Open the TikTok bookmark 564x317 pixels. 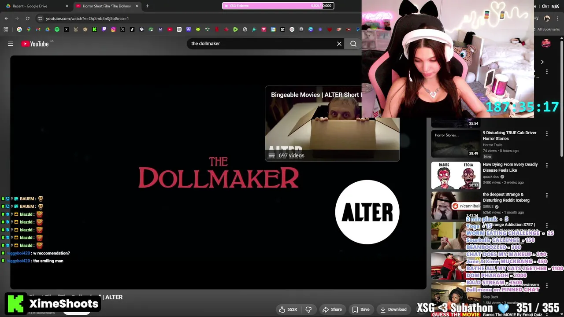pos(132,29)
